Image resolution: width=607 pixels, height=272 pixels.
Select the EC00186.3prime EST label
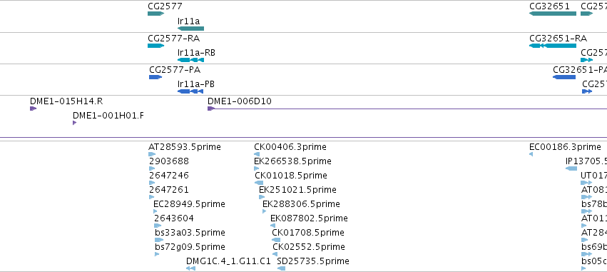[x=565, y=147]
